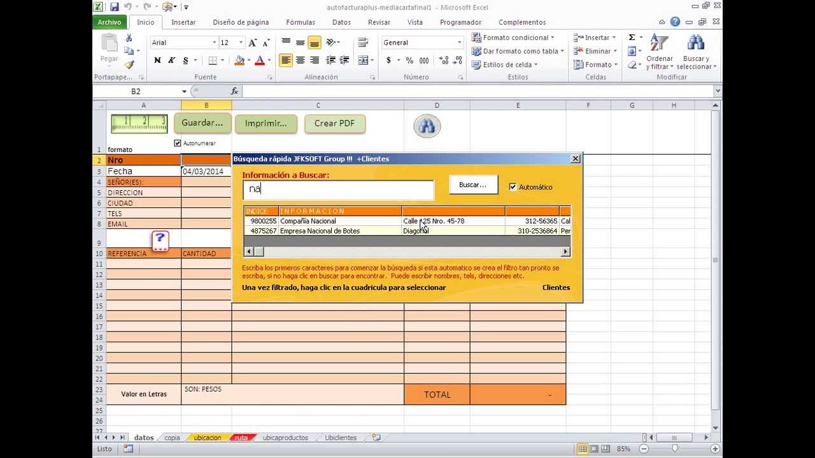The image size is (815, 458).
Task: Click the binoculars search icon on the sheet
Action: coord(427,126)
